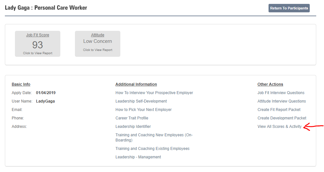Open Training and Coaching Existing Employees link
The width and height of the screenshot is (324, 172).
[152, 149]
